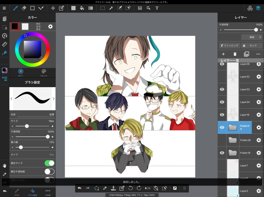The width and height of the screenshot is (264, 197).
Task: Hide Layer34 using its eye icon
Action: coord(222,102)
